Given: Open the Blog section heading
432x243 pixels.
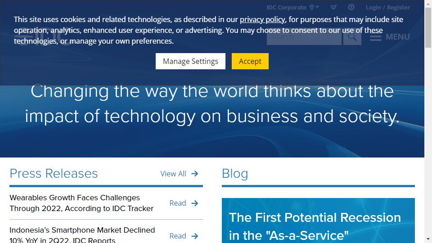Looking at the screenshot, I should pyautogui.click(x=235, y=174).
